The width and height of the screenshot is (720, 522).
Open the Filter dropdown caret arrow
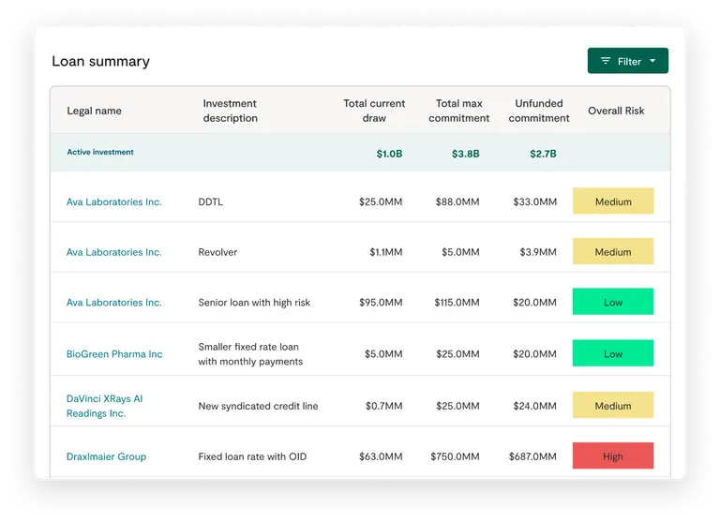click(652, 61)
